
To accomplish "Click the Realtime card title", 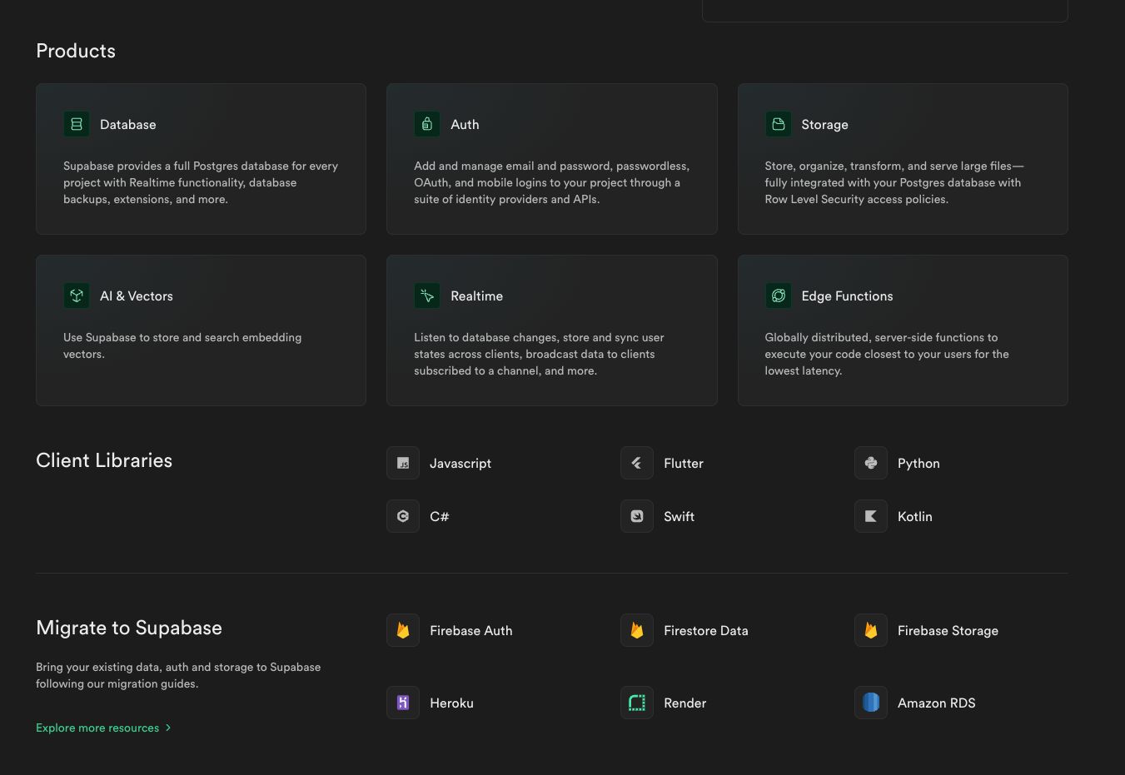I will pos(476,296).
